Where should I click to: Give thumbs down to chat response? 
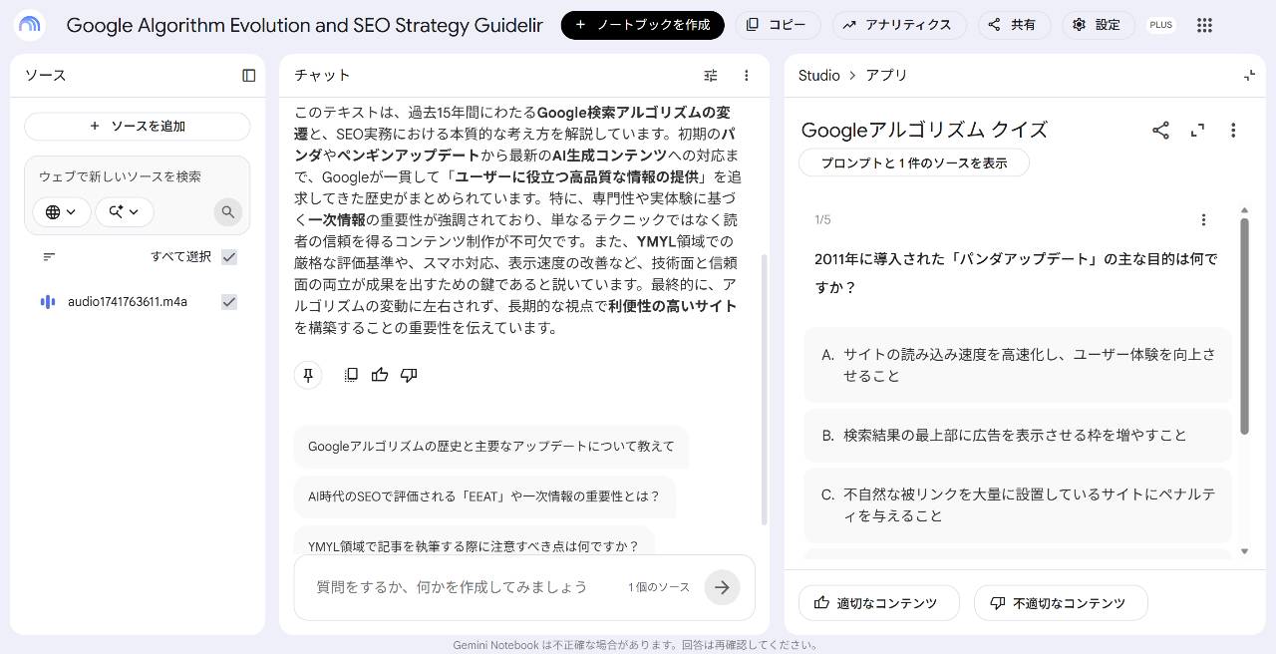pos(409,375)
